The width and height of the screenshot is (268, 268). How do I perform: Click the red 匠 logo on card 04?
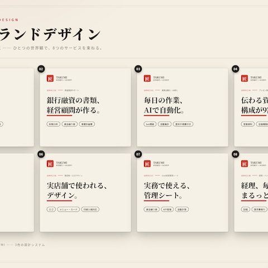pyautogui.click(x=245, y=78)
